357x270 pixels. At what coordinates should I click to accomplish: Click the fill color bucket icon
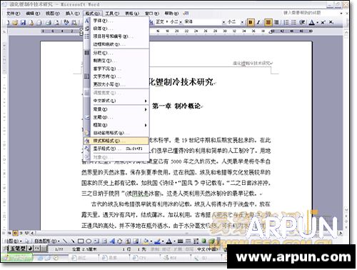click(x=146, y=241)
